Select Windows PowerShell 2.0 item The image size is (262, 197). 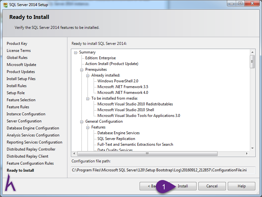118,81
